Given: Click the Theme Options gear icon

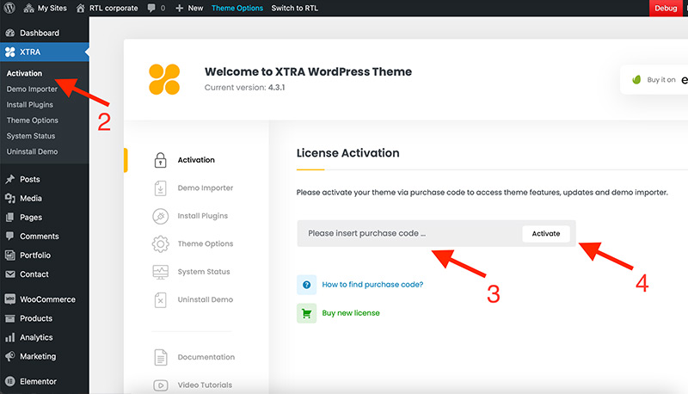Looking at the screenshot, I should coord(160,244).
